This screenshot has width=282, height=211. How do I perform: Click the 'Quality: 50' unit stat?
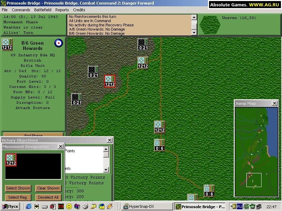click(x=32, y=76)
